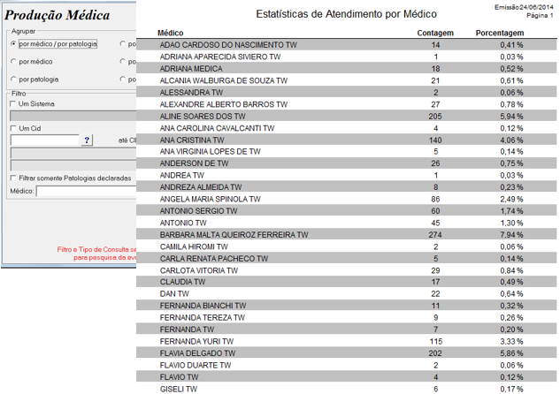Check 'Filtrar somente Patologias declaradas'
Viewport: 560px width, 394px height.
pyautogui.click(x=13, y=178)
